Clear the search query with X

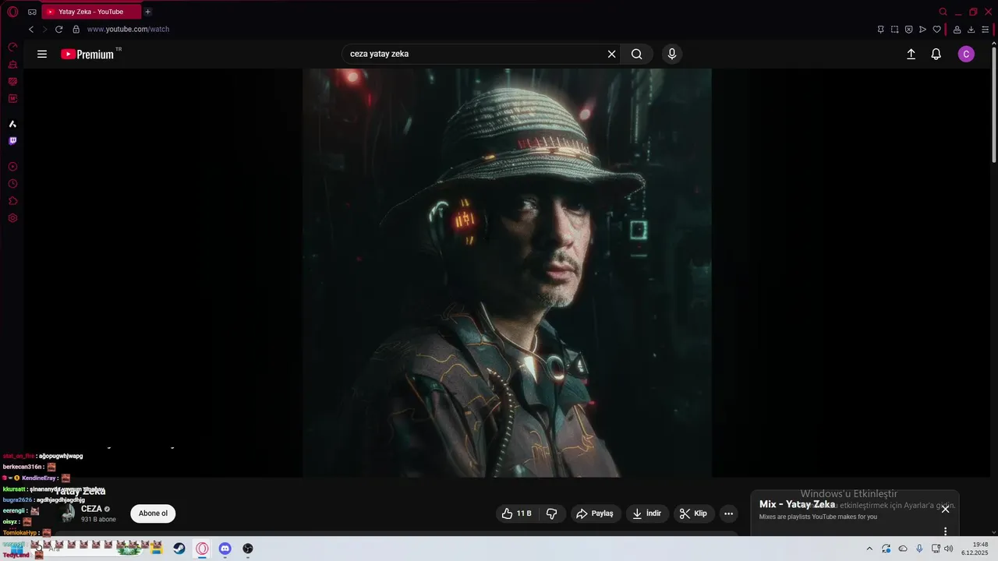(x=612, y=54)
